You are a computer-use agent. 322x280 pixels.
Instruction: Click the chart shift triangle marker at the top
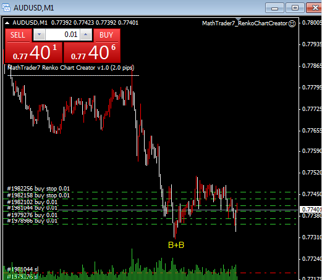pyautogui.click(x=238, y=19)
